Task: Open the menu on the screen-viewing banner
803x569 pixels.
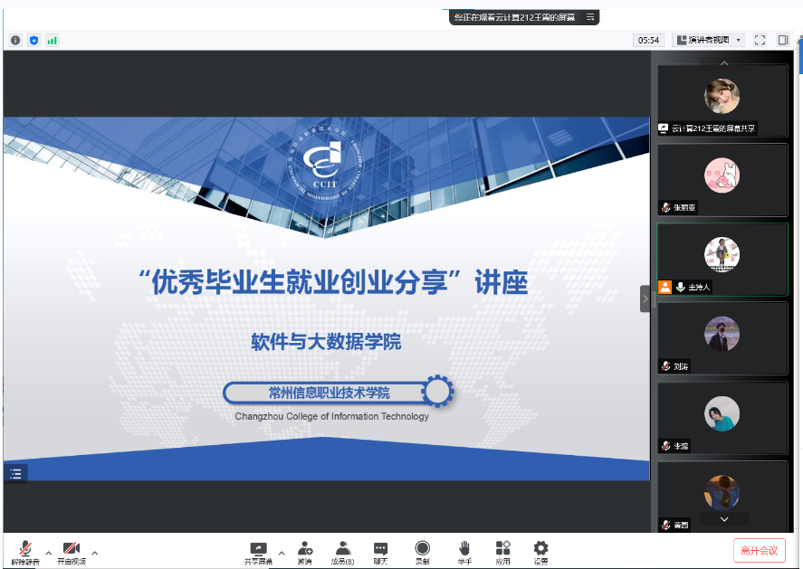Action: pos(590,17)
